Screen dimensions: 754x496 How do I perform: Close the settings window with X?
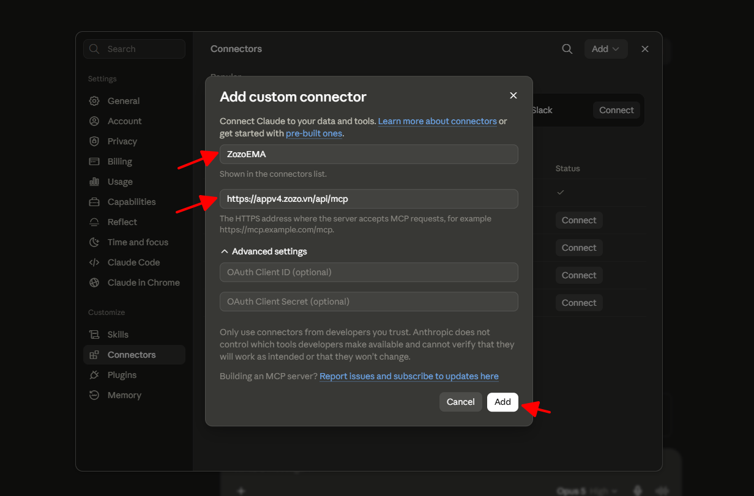[645, 49]
